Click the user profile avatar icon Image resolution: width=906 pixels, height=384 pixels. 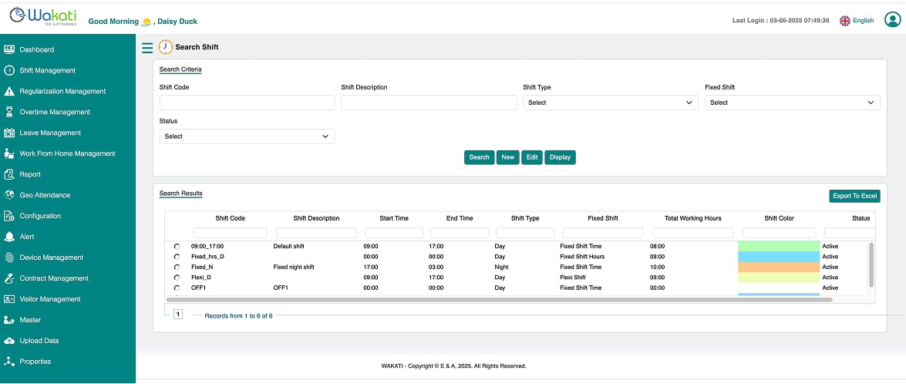892,20
